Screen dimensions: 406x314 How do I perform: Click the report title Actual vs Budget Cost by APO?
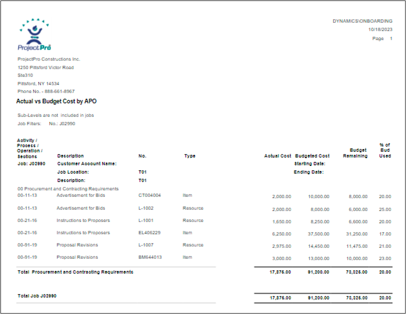[57, 101]
